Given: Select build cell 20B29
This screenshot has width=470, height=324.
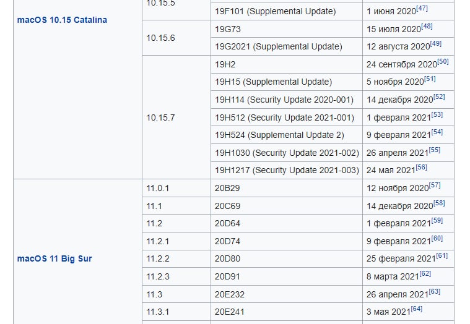Looking at the screenshot, I should tap(287, 188).
